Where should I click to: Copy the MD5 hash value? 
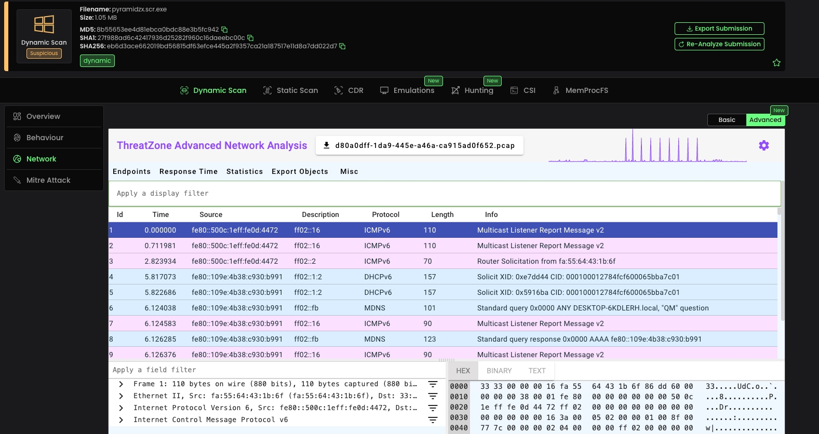224,30
